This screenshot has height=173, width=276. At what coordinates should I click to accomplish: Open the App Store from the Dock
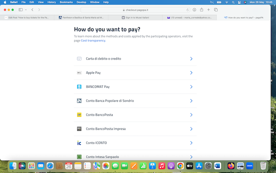point(199,166)
